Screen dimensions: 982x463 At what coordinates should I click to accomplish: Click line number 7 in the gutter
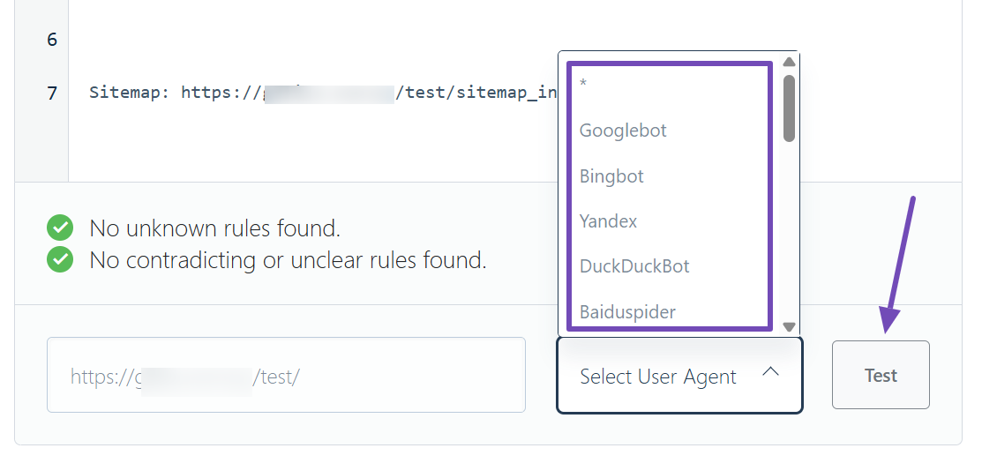pos(51,93)
